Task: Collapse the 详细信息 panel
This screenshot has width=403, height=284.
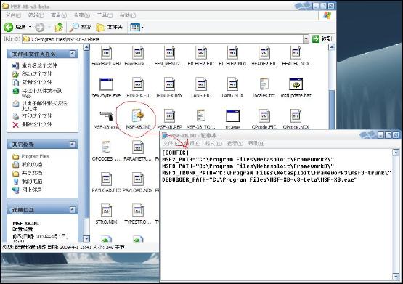Action: pos(72,209)
